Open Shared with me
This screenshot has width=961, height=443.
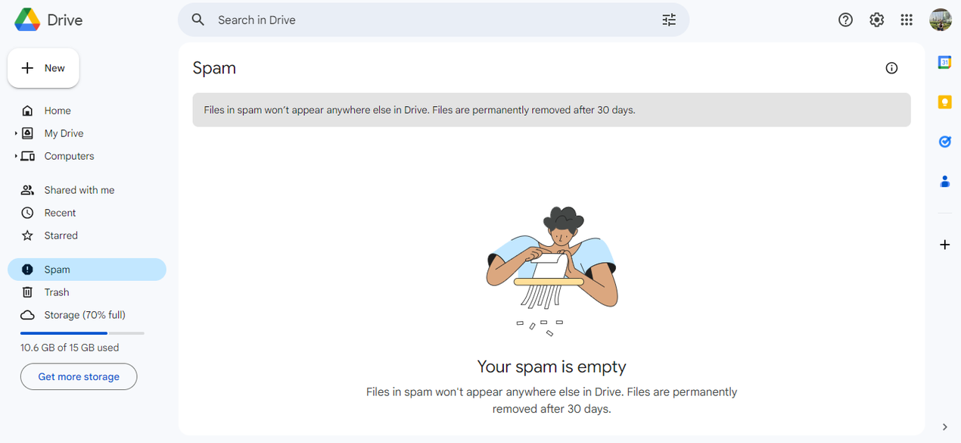87,190
